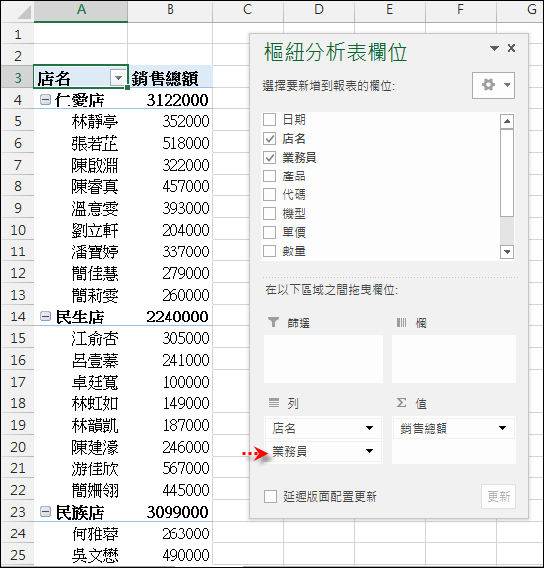
Task: Click the 民生店 label cell
Action: (x=80, y=317)
